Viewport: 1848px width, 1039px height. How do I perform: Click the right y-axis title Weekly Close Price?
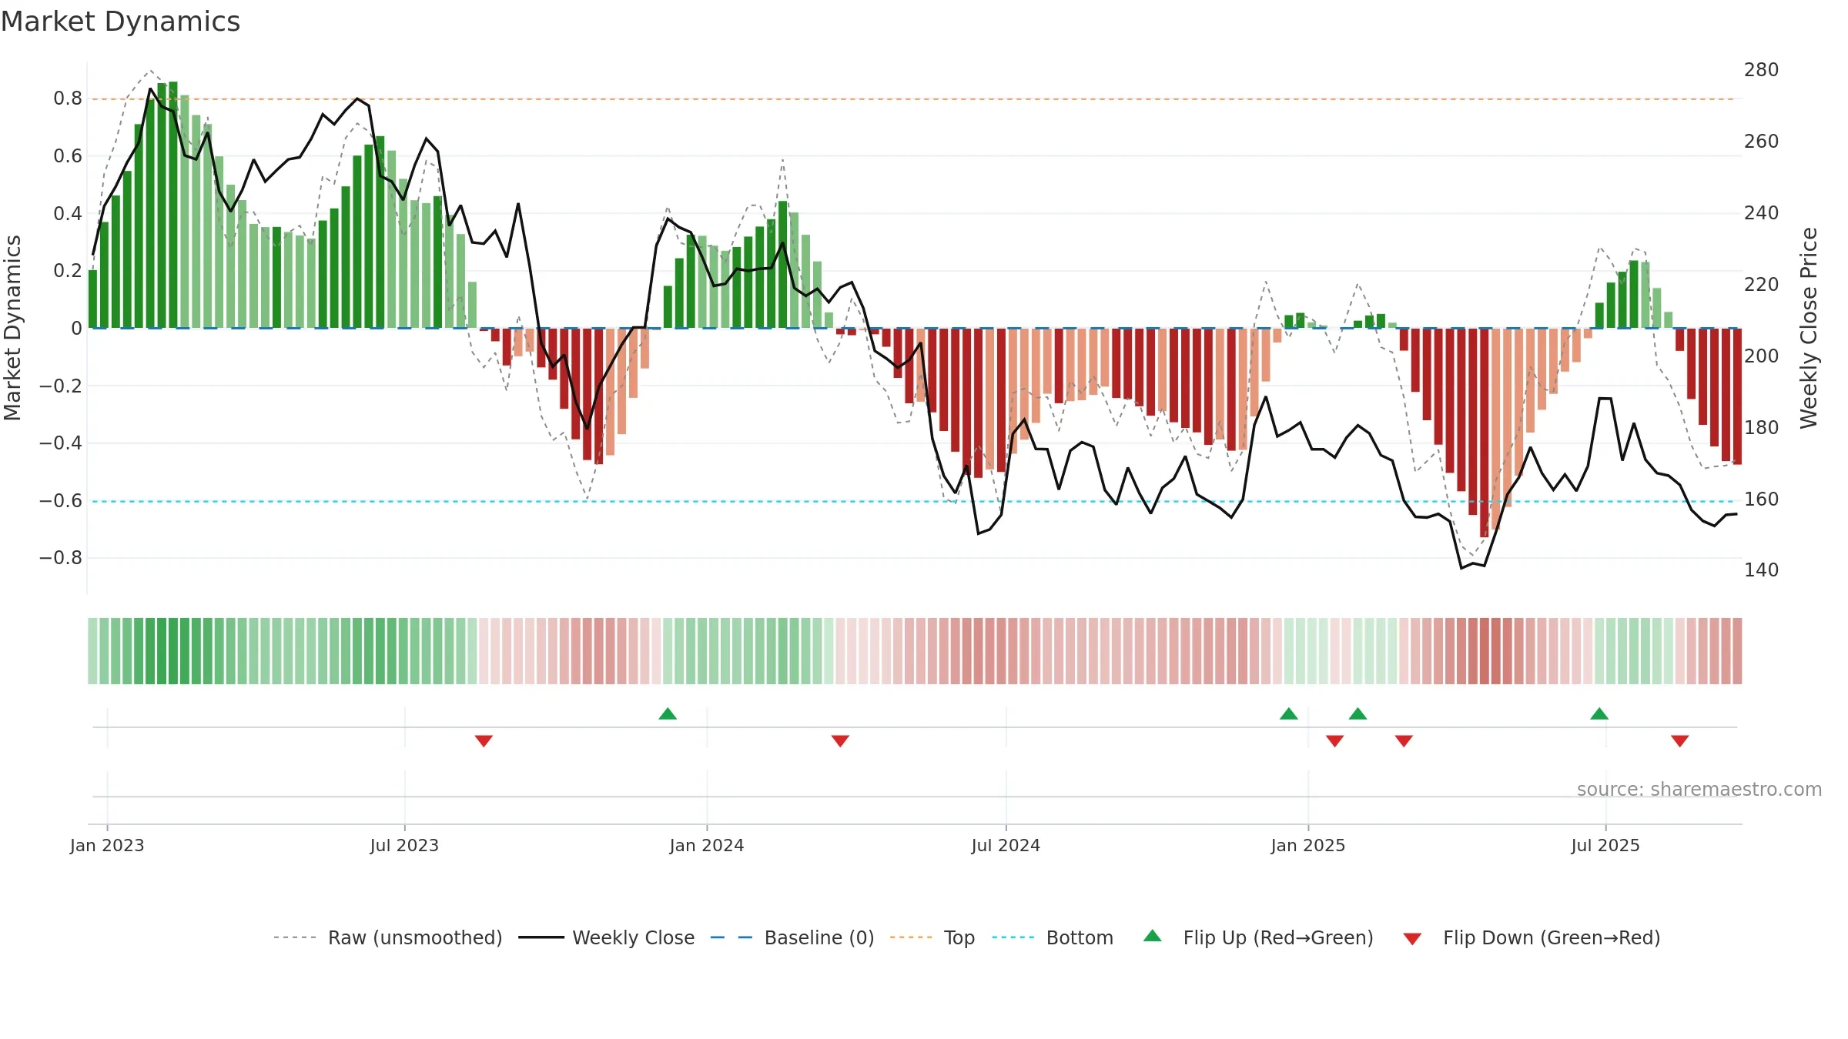[1809, 328]
